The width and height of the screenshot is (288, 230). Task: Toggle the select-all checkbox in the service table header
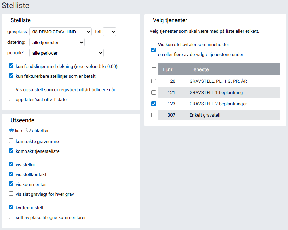(x=154, y=69)
